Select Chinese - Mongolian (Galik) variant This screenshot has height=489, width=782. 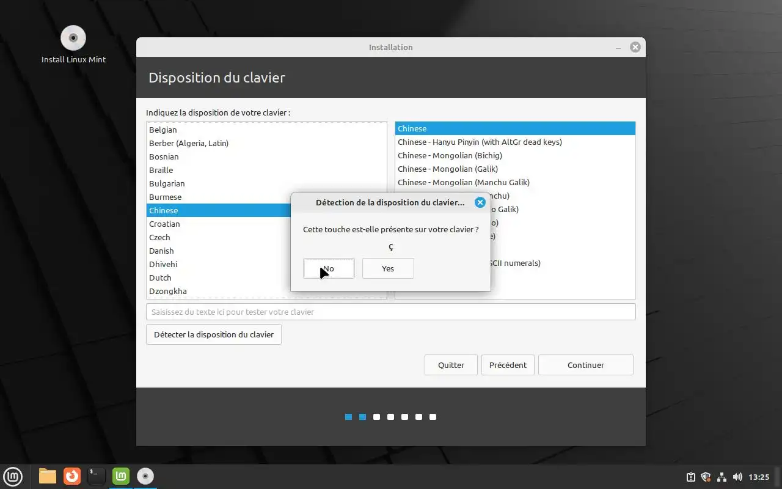pos(515,169)
